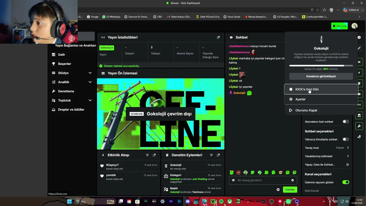Click the lightning bolt icon in right rail
This screenshot has height=206, width=366.
359,73
